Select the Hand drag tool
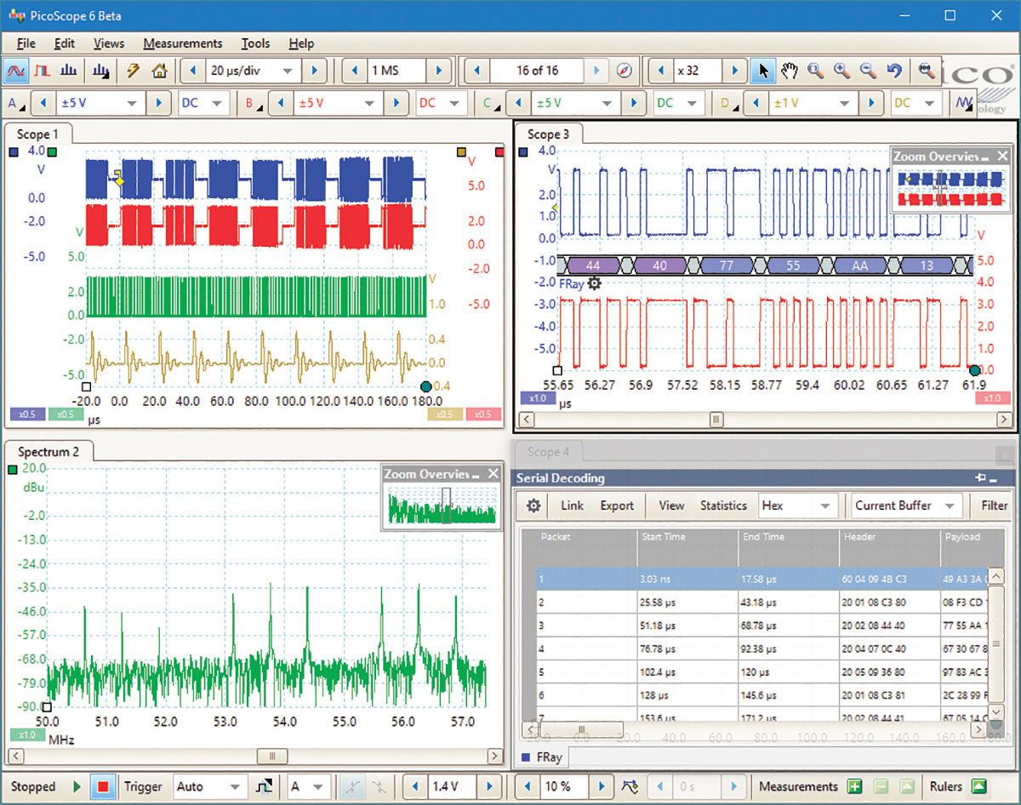The width and height of the screenshot is (1021, 805). coord(790,71)
